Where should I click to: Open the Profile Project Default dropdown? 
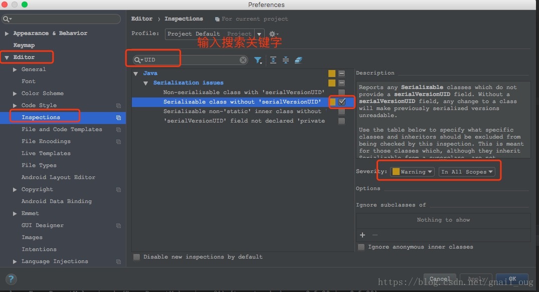pos(215,34)
